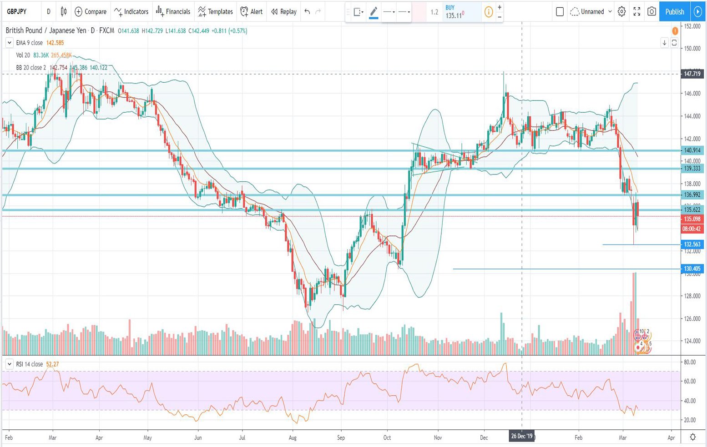
Task: Open chart settings gear in top toolbar
Action: [x=621, y=11]
